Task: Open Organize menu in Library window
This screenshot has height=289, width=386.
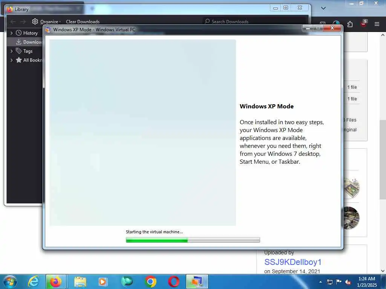Action: coord(46,21)
